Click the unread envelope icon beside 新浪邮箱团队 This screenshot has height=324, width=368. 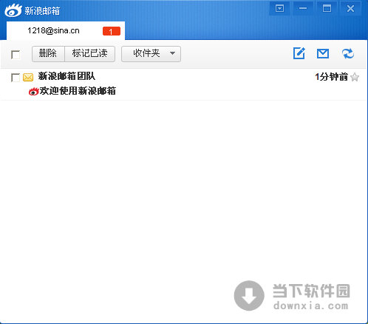click(x=28, y=78)
